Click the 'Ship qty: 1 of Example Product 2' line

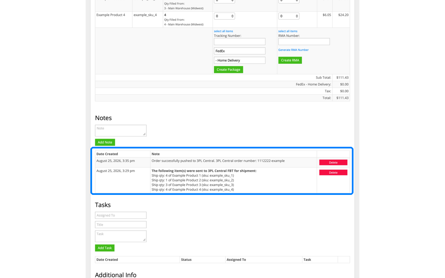193,180
